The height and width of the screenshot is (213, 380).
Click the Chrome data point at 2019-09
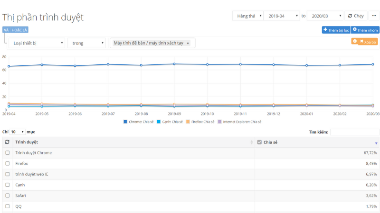[x=174, y=64]
